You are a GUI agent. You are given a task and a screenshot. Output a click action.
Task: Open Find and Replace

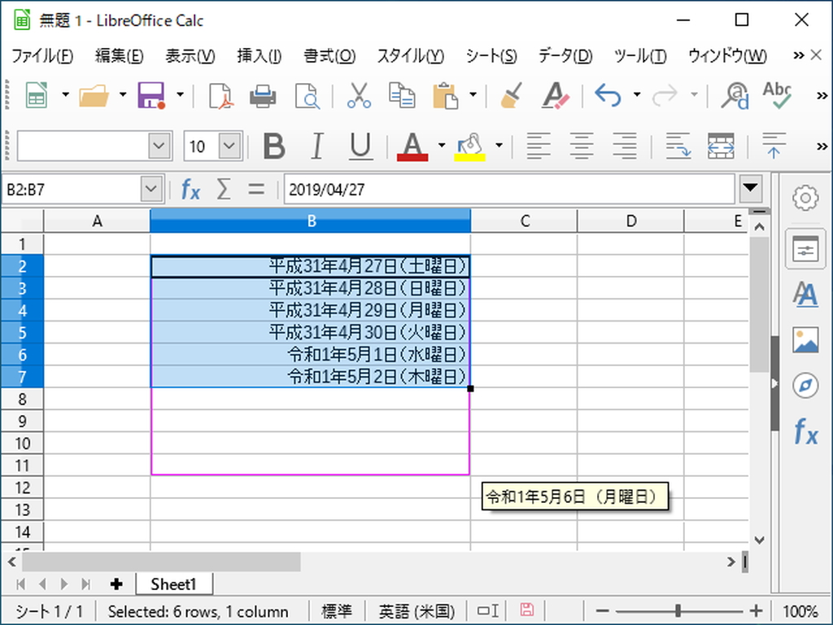point(733,96)
